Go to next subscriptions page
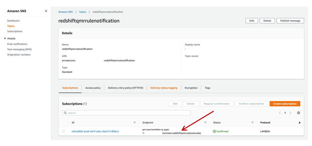This screenshot has width=312, height=146. pos(290,113)
